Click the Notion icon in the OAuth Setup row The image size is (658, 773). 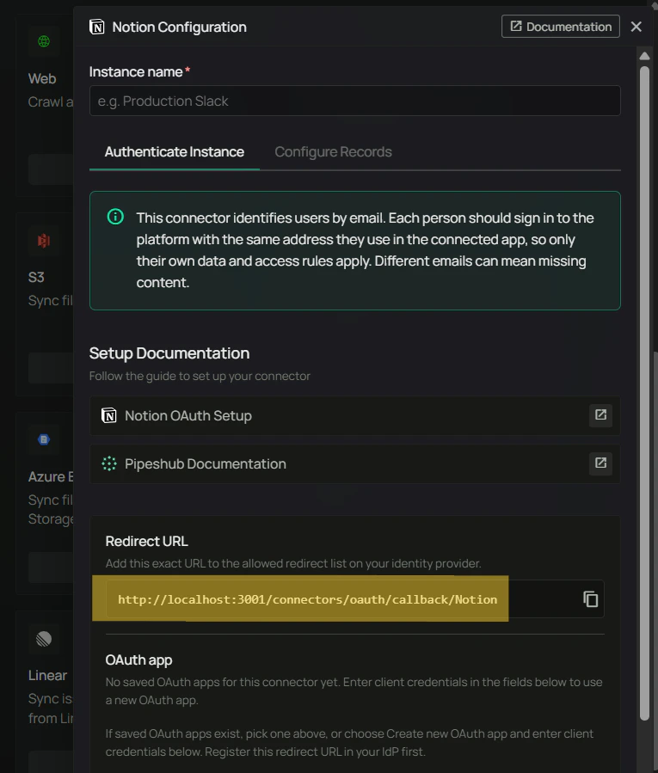108,415
